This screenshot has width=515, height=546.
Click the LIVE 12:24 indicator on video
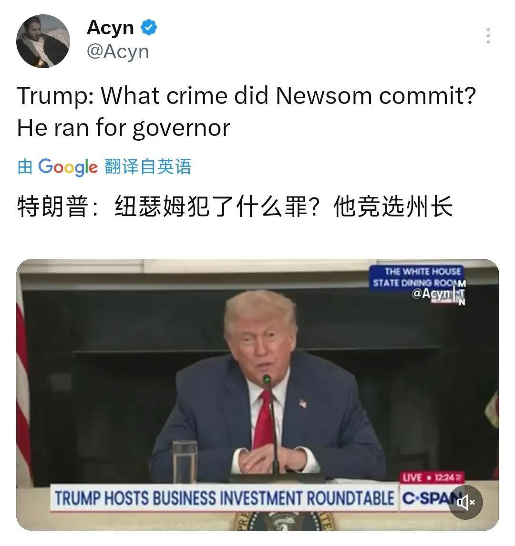click(432, 477)
